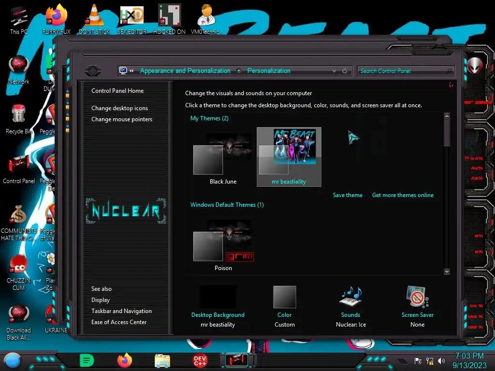Open Ease of Access Center link
495x371 pixels.
point(119,322)
